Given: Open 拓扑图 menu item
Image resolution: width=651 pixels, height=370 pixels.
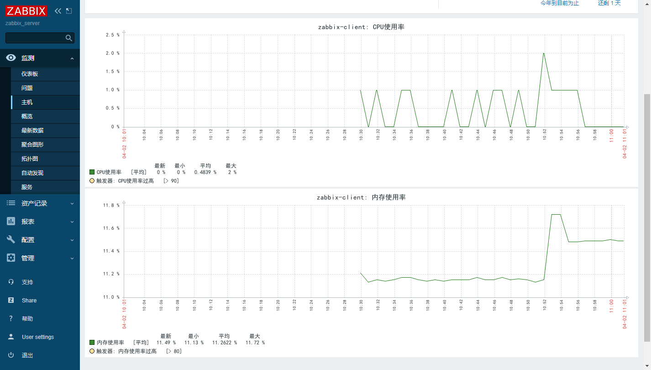Looking at the screenshot, I should (45, 159).
